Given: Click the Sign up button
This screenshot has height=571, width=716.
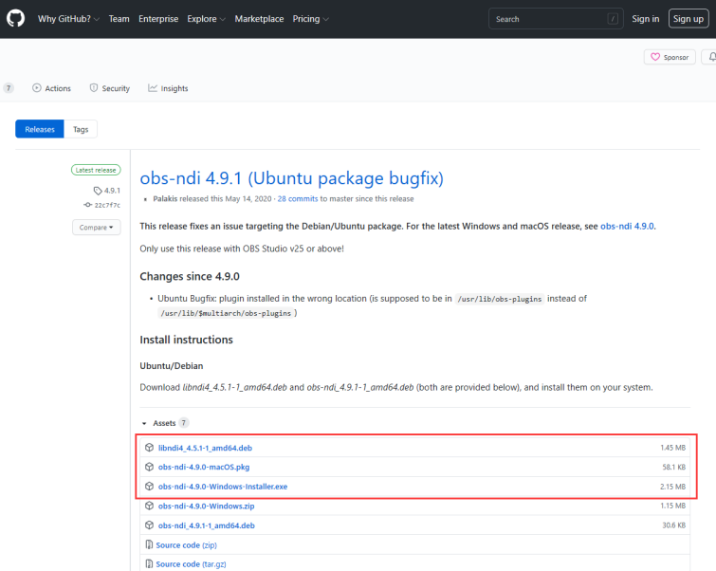Looking at the screenshot, I should [687, 19].
